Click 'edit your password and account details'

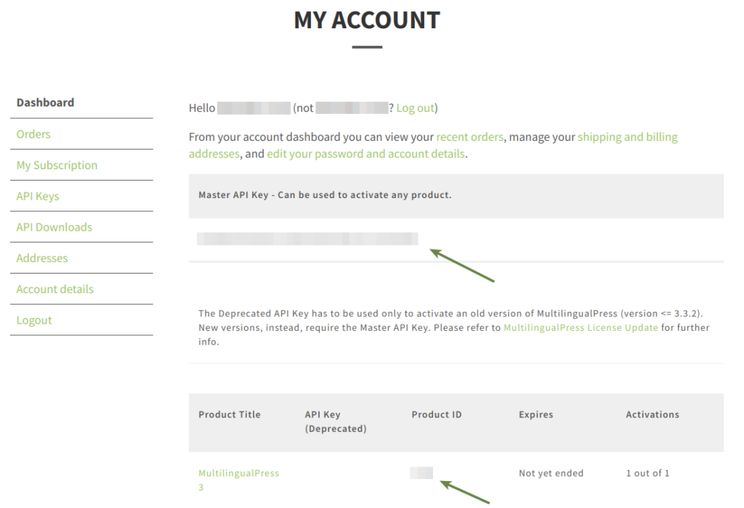(365, 154)
